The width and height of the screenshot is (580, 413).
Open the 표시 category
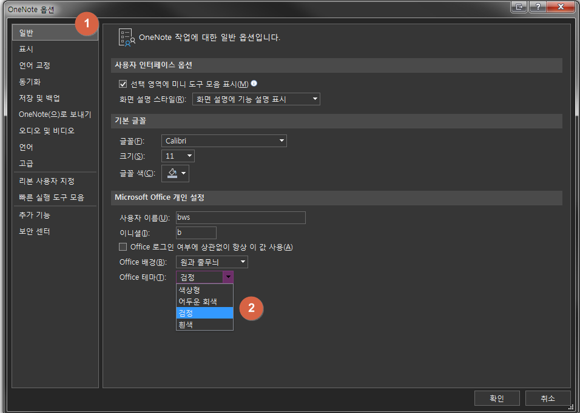pyautogui.click(x=55, y=49)
